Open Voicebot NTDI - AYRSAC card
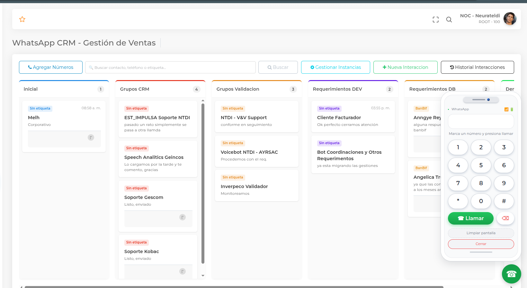The width and height of the screenshot is (527, 288). 257,151
